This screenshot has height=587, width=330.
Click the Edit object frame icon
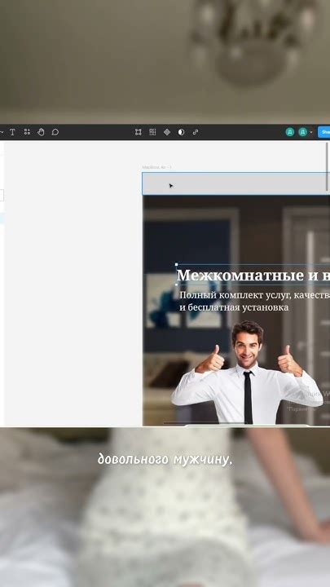tap(139, 132)
